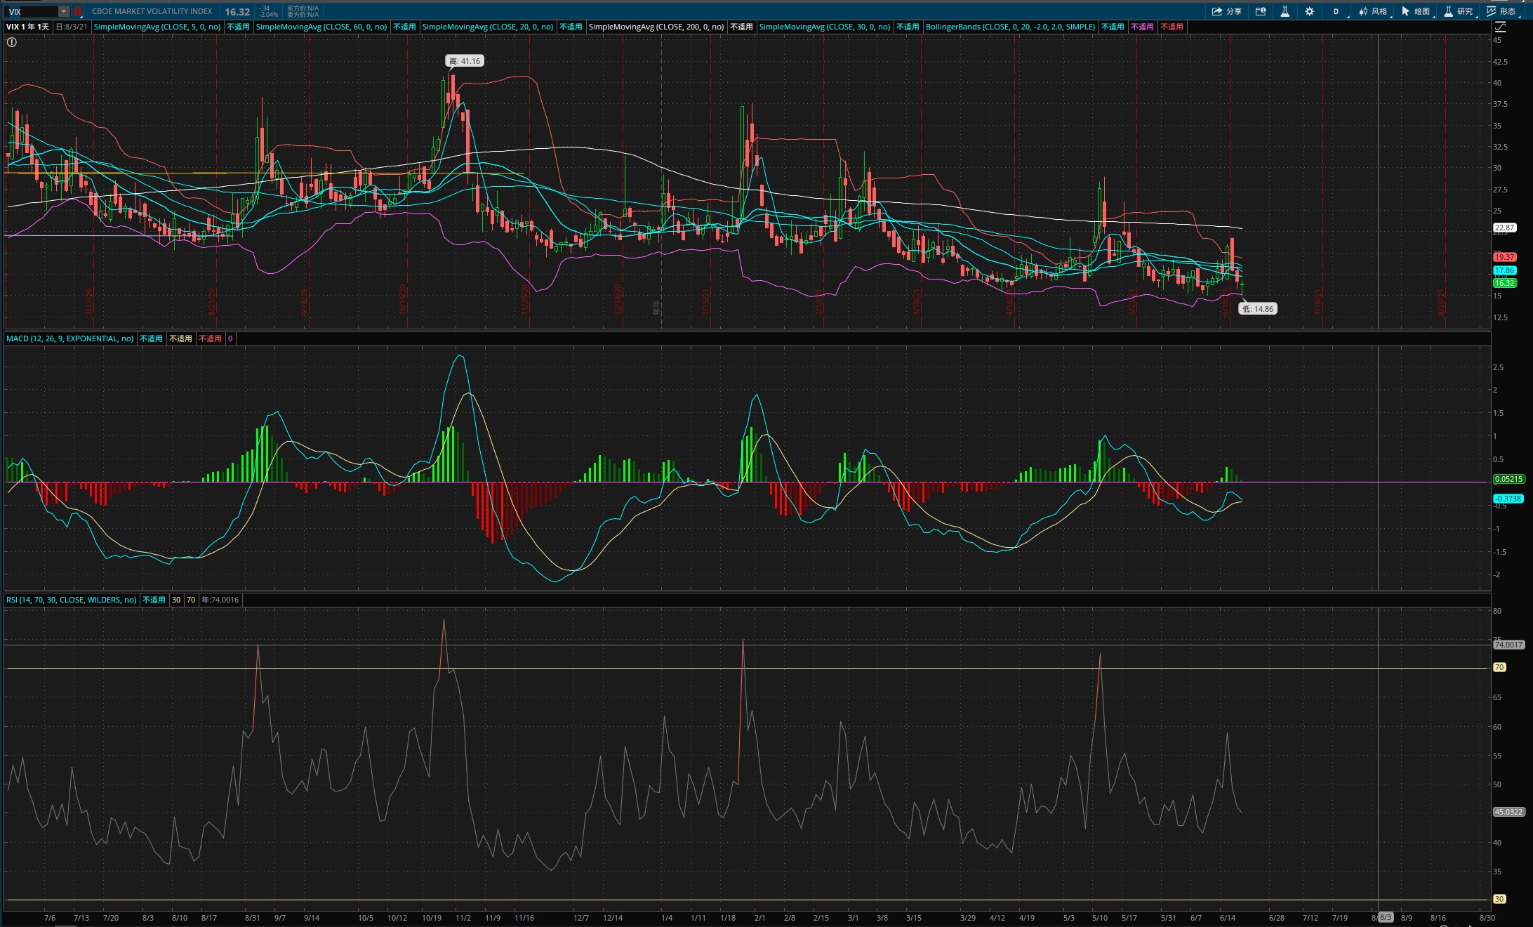Screen dimensions: 1533x927
Task: Click the circled exclamation info icon on the chart
Action: pyautogui.click(x=11, y=42)
